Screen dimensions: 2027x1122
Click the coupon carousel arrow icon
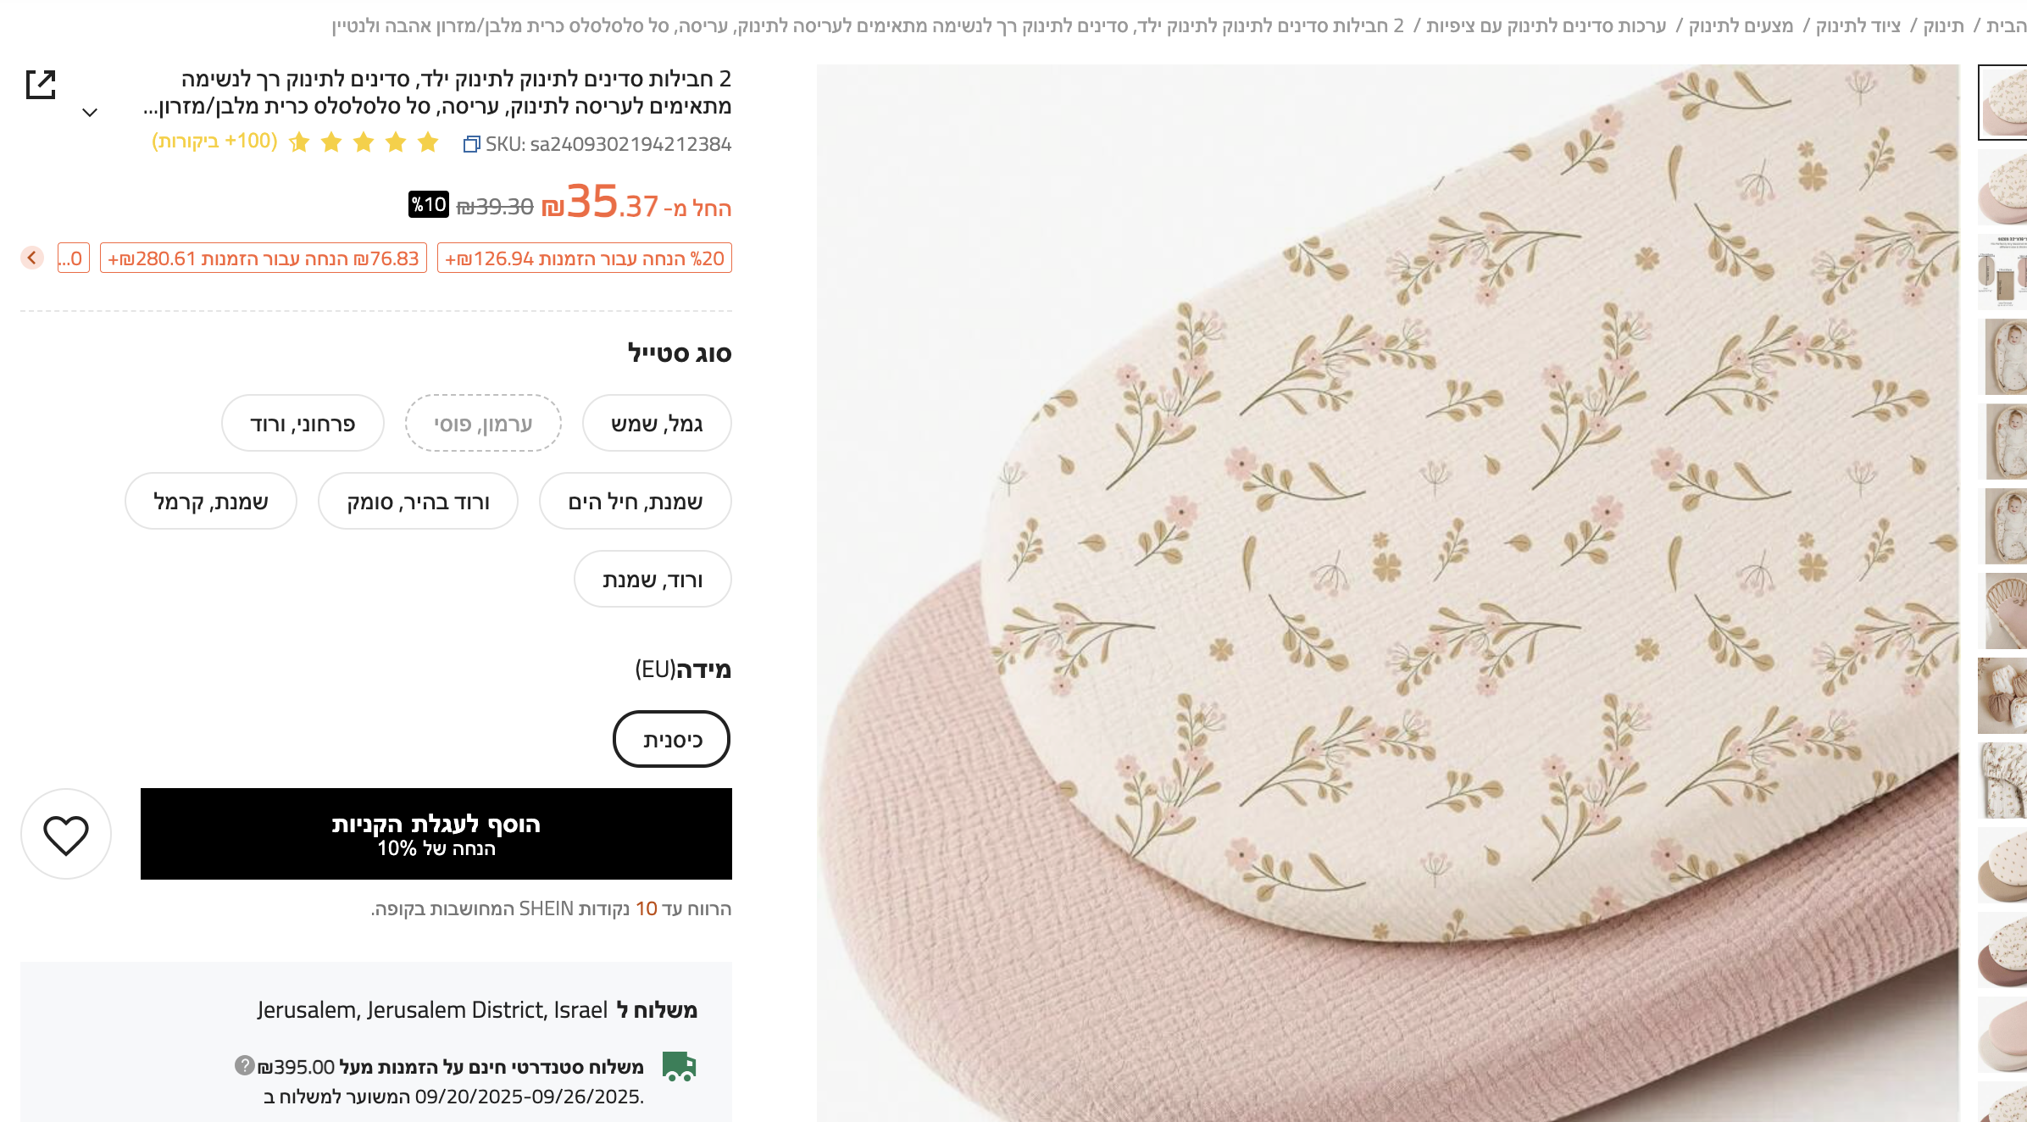[x=32, y=258]
